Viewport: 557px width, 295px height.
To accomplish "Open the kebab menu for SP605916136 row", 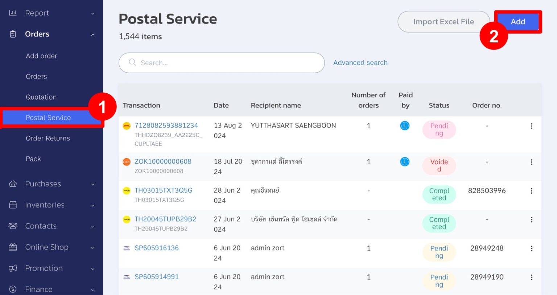I will [531, 249].
